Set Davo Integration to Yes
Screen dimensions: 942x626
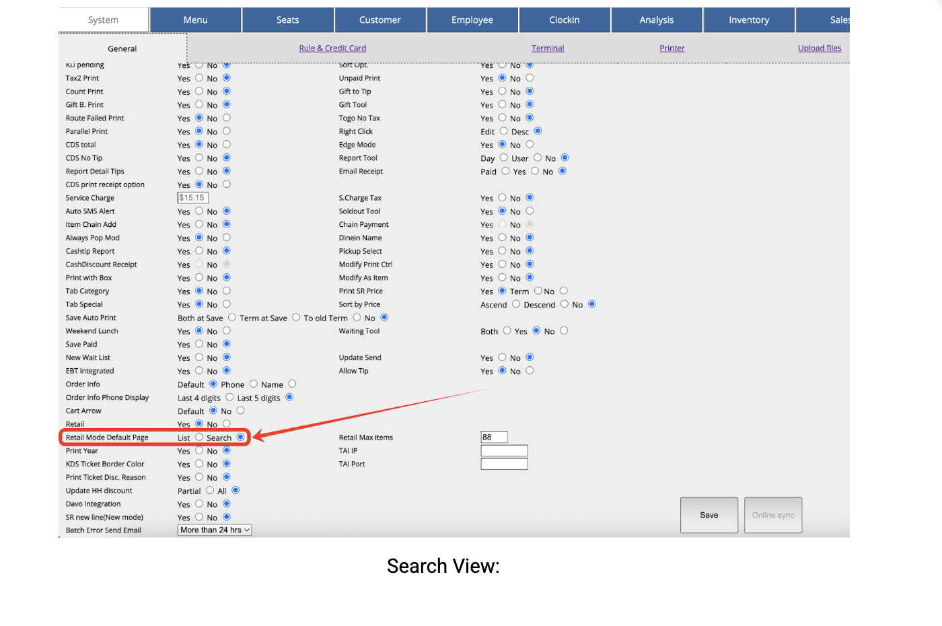pyautogui.click(x=199, y=503)
